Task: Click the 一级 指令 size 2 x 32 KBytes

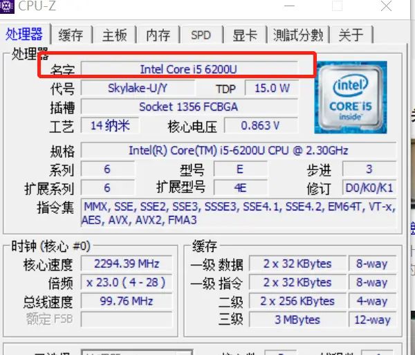Action: pyautogui.click(x=297, y=282)
